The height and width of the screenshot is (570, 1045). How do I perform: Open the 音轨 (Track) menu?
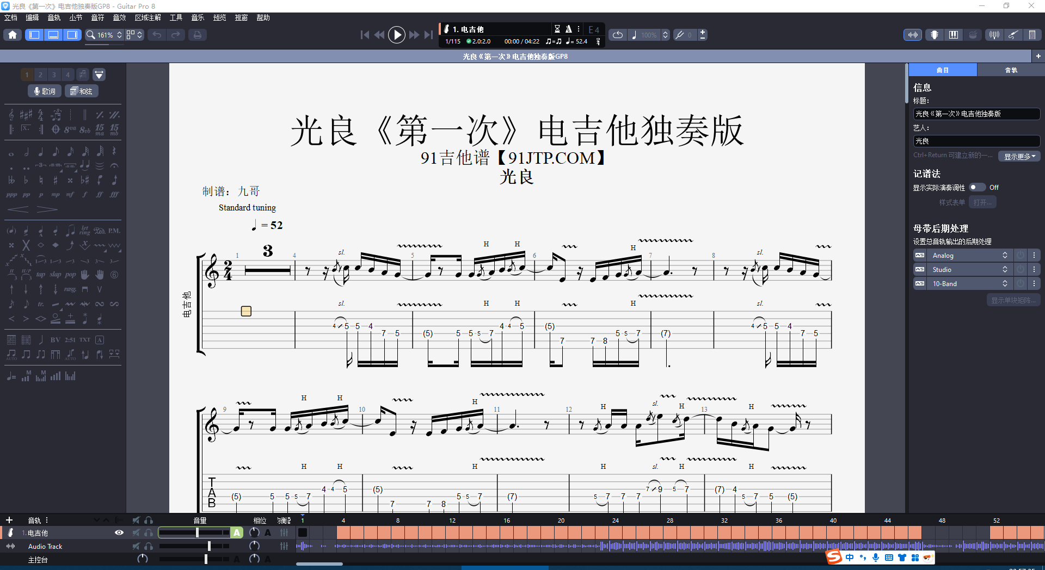point(54,17)
